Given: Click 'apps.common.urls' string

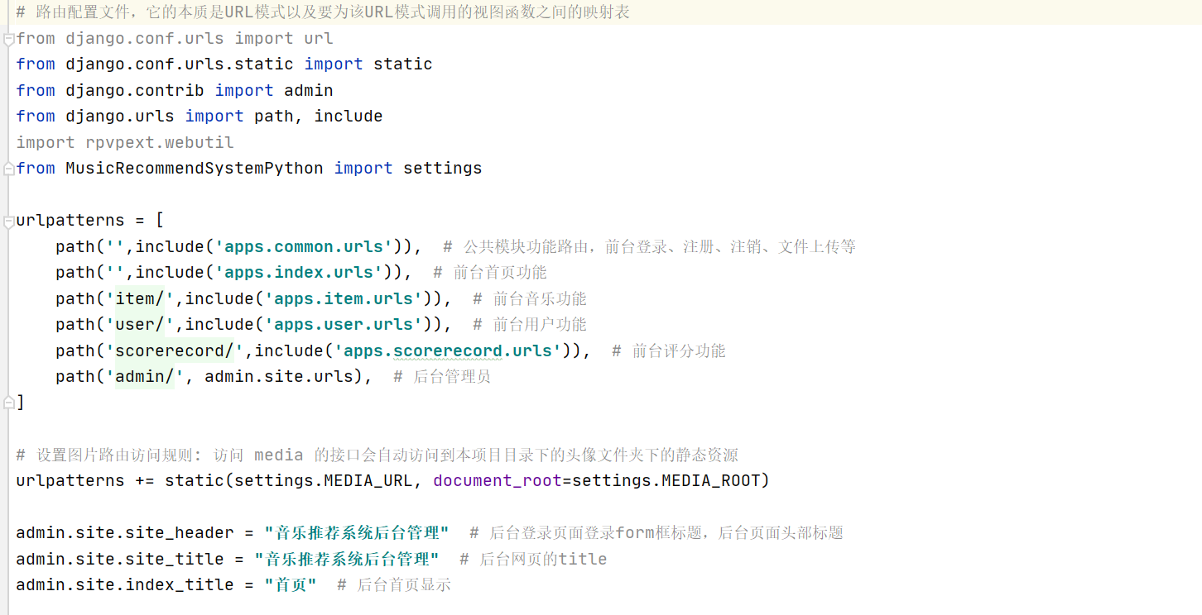Looking at the screenshot, I should pos(304,246).
